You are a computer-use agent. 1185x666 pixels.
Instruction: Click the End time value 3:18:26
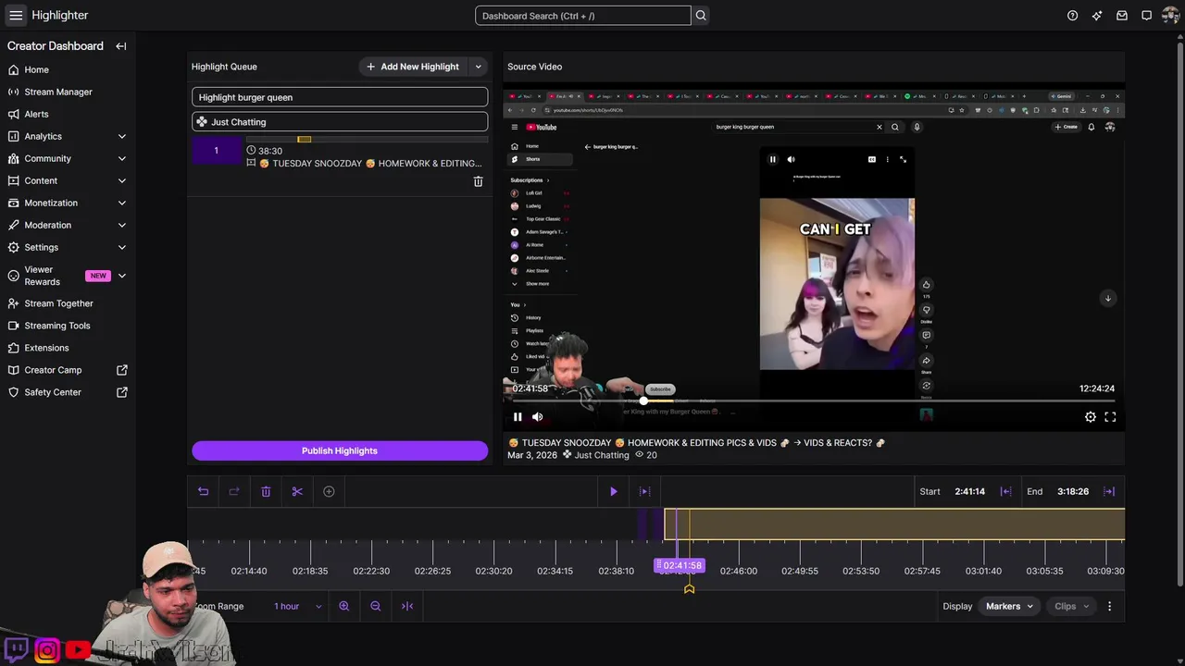pyautogui.click(x=1073, y=492)
